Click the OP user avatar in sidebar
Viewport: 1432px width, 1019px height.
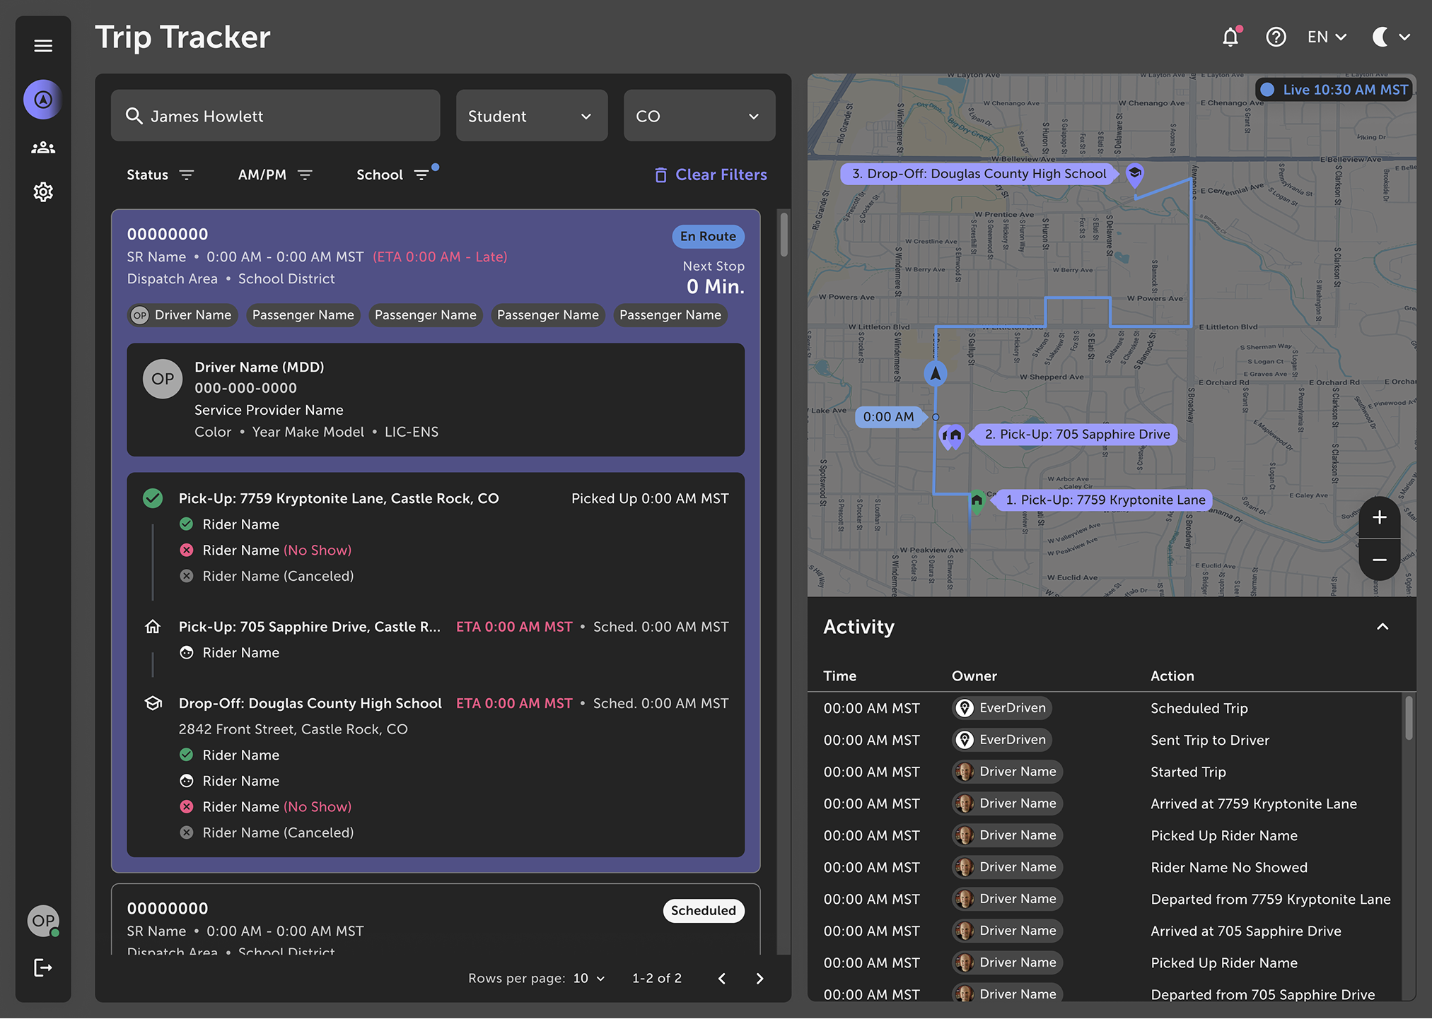coord(43,921)
